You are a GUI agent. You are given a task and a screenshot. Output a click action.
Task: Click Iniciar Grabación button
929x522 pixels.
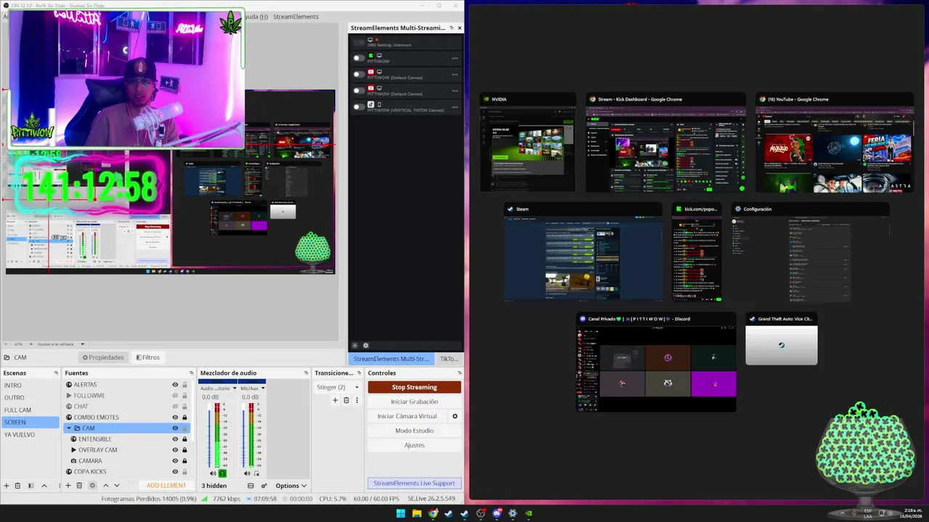click(414, 402)
